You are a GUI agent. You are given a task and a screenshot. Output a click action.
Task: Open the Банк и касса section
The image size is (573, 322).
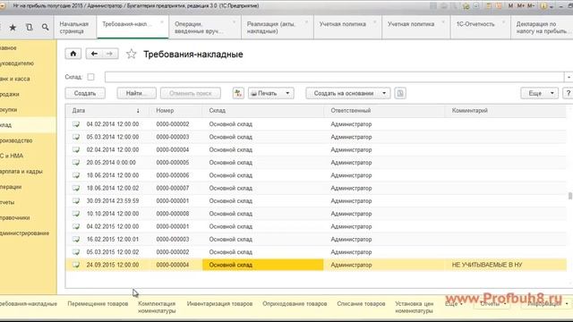15,79
